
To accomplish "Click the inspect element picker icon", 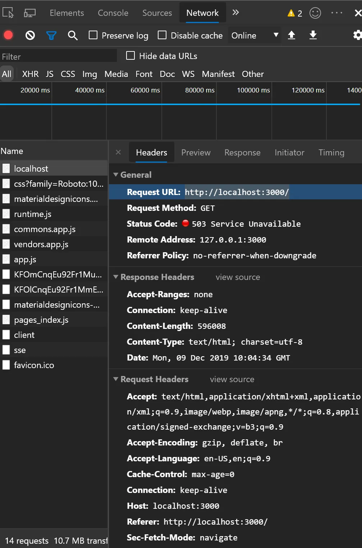I will tap(8, 13).
